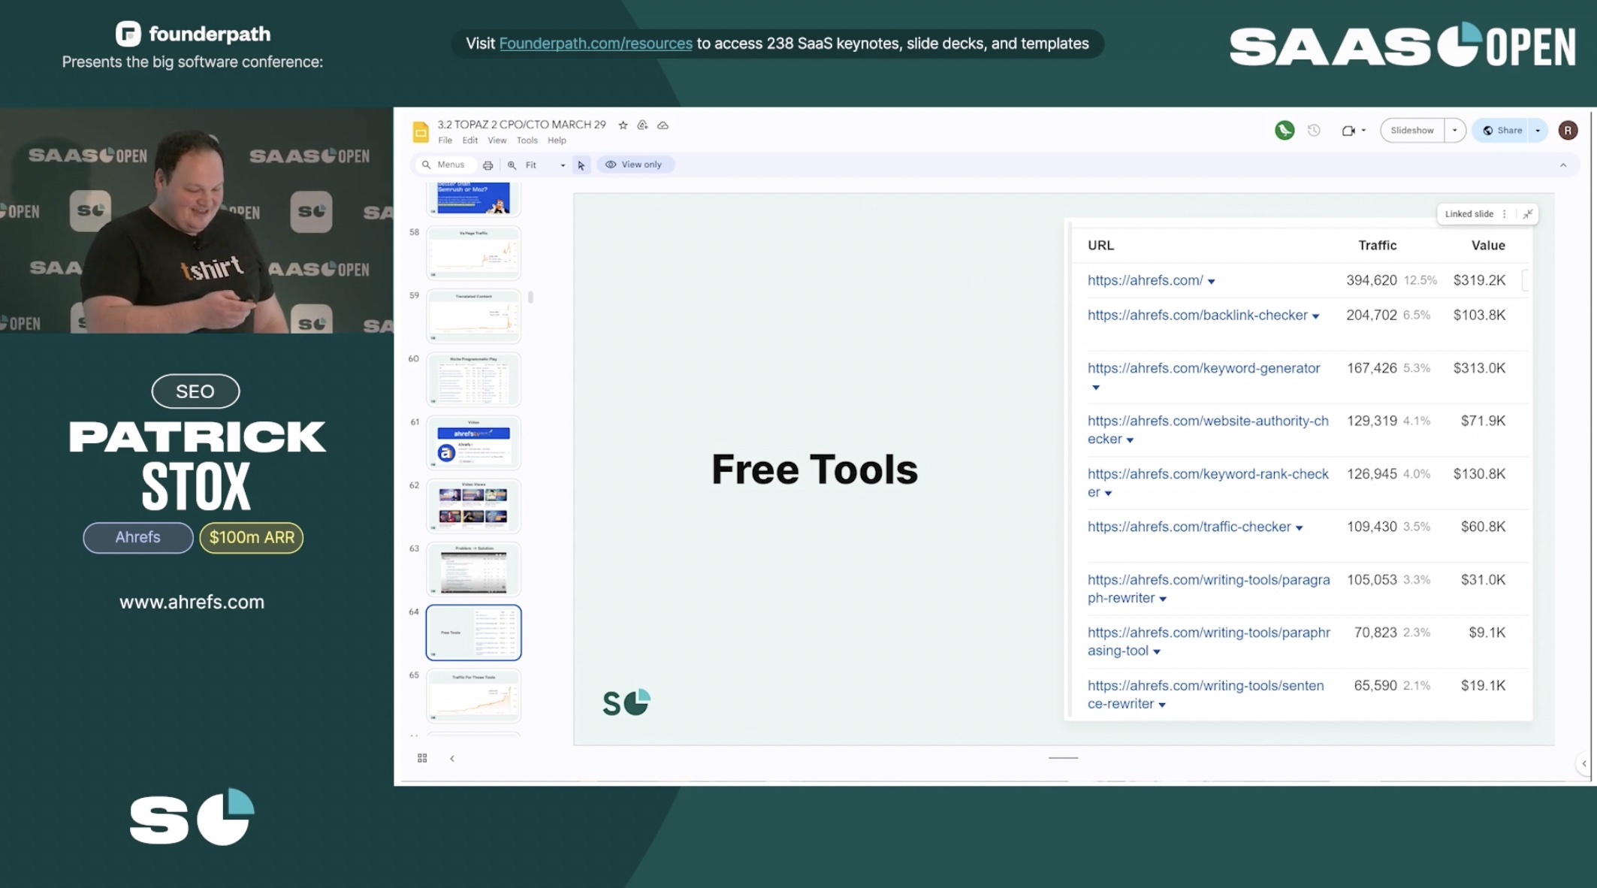The width and height of the screenshot is (1597, 888).
Task: Collapse the toolbar with the up chevron
Action: point(1563,165)
